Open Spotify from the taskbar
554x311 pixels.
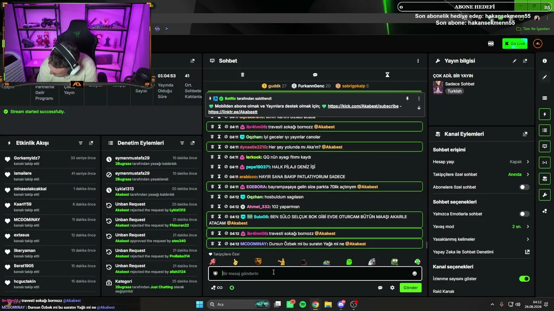(303, 305)
